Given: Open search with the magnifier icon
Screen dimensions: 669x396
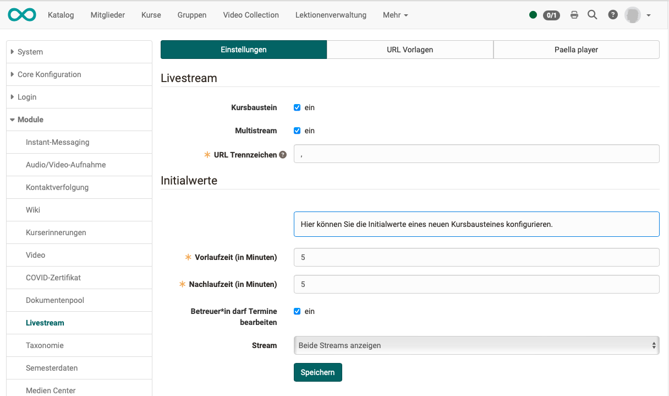Looking at the screenshot, I should [593, 15].
